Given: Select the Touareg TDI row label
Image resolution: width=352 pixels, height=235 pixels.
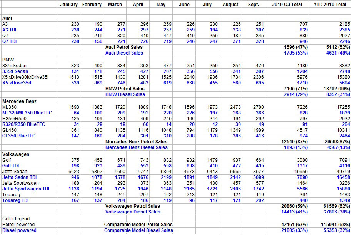Looking at the screenshot, I should (x=15, y=200).
